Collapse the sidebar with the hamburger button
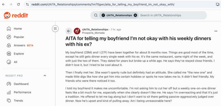The width and height of the screenshot is (221, 106). 55,29
